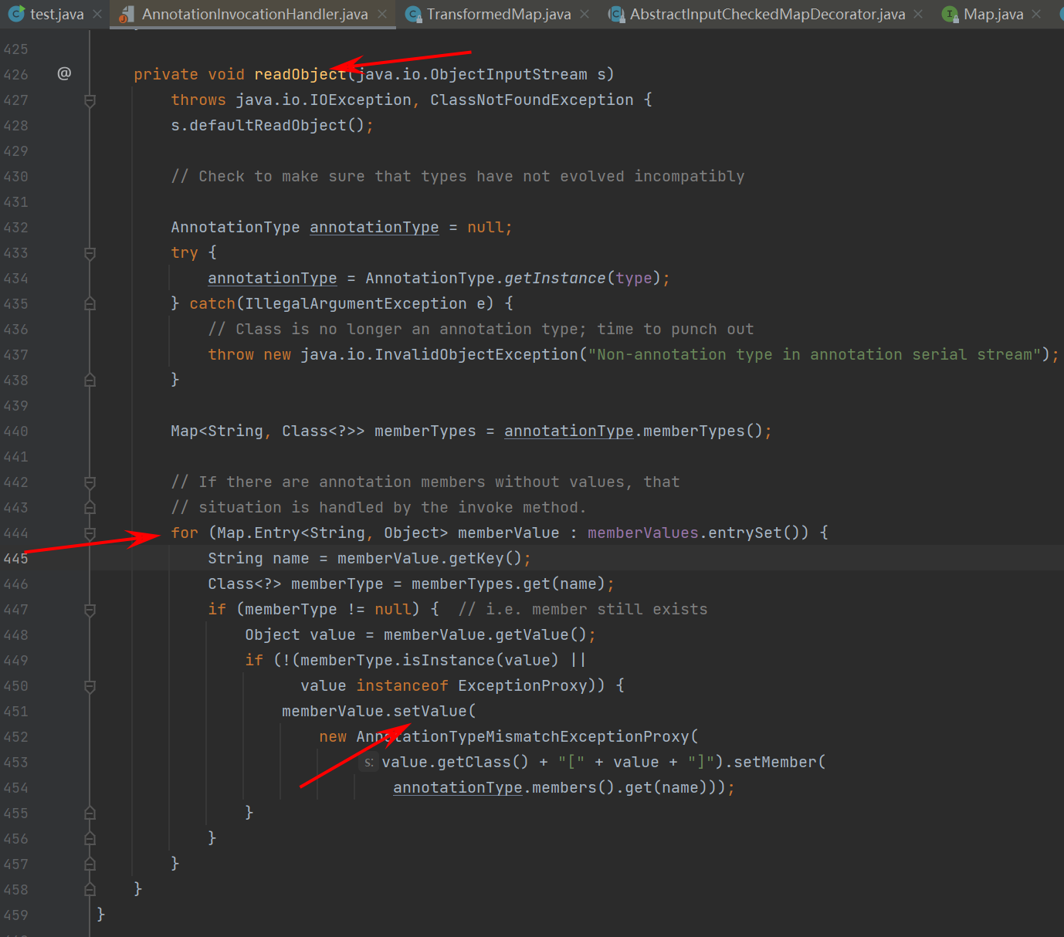Toggle the catch block end fold at line 438
Image resolution: width=1064 pixels, height=937 pixels.
coord(90,381)
